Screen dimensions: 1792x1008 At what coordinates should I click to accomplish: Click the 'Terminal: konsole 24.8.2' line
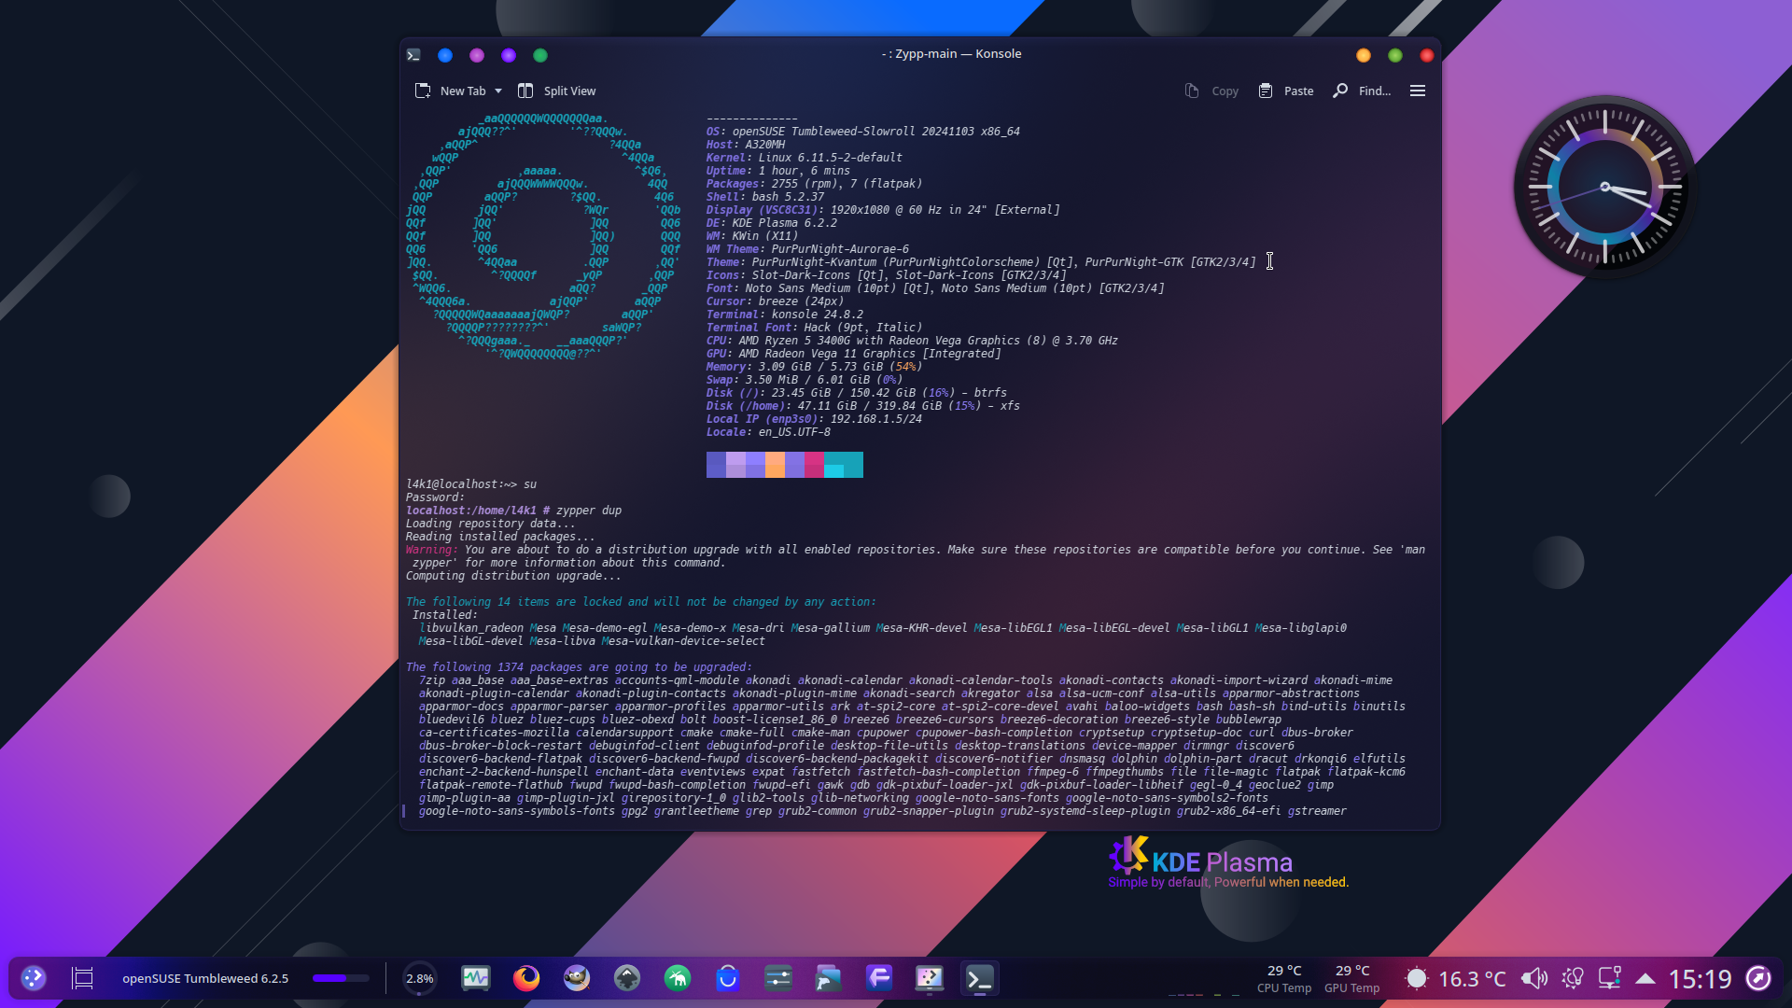pos(784,315)
